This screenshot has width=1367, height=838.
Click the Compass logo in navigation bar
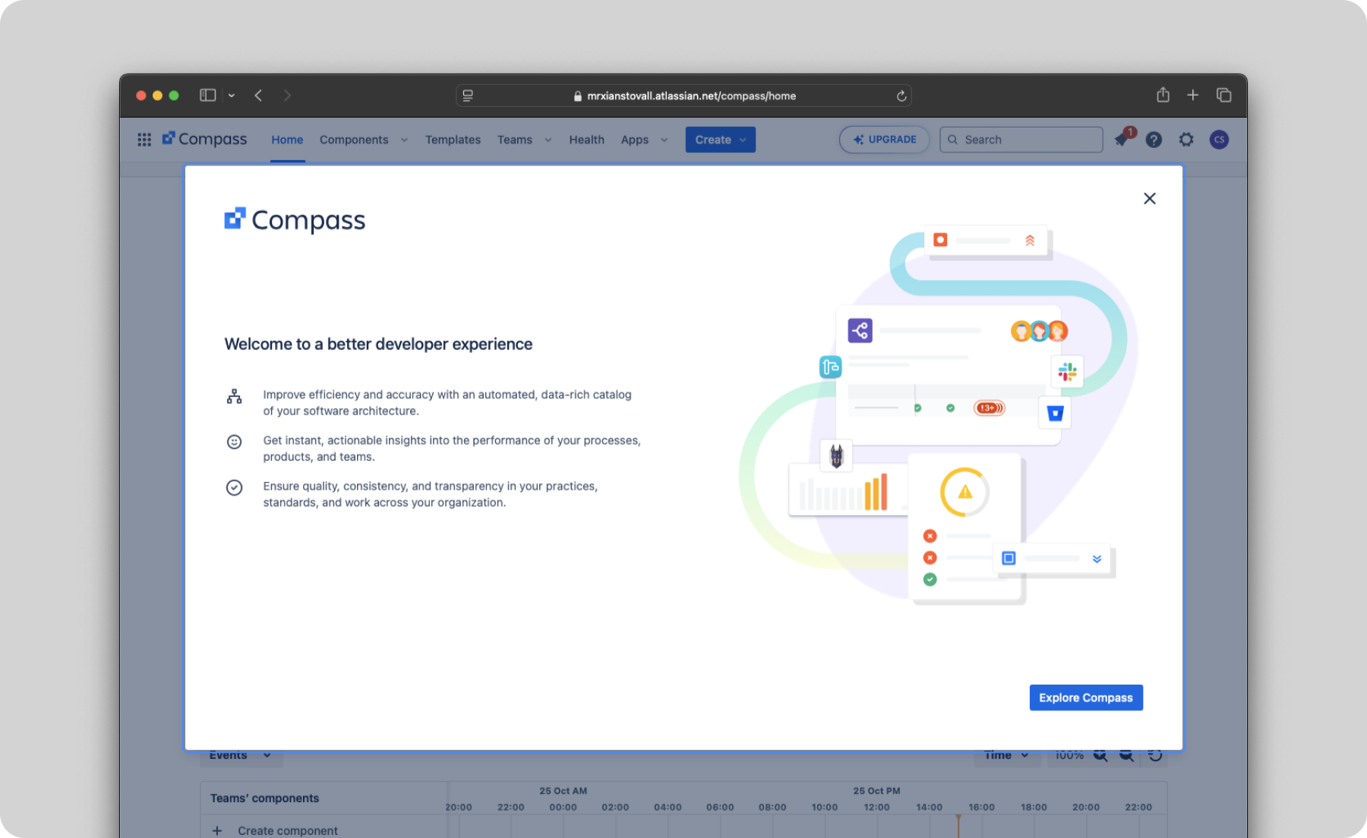point(204,139)
